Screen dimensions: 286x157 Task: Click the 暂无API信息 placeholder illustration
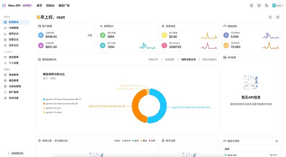(x=251, y=82)
